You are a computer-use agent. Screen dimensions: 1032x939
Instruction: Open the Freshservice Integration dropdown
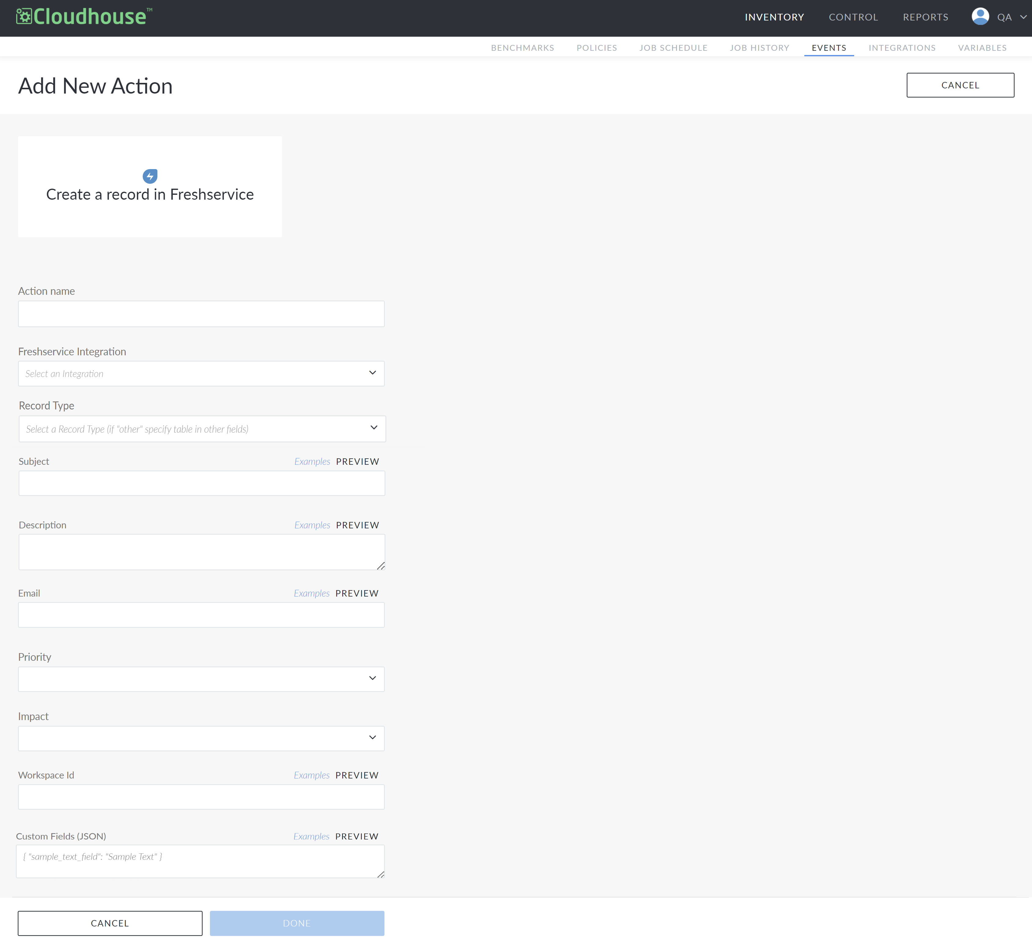[201, 373]
